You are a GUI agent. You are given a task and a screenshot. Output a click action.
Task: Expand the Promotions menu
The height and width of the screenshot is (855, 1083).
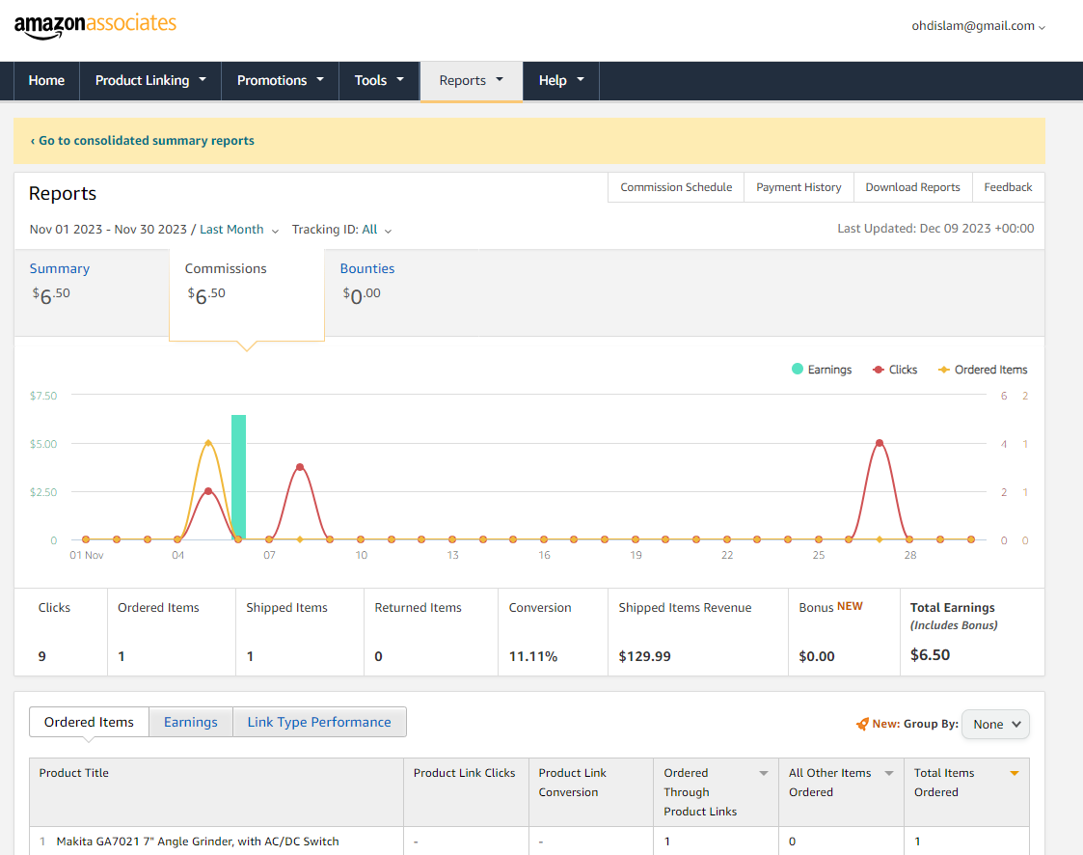[280, 81]
